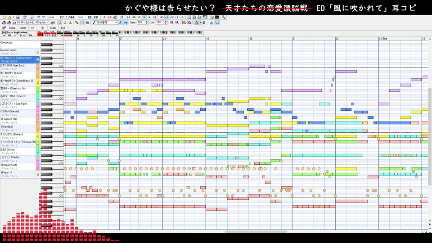Click the Gate value input field
The image size is (432, 243).
(141, 22)
